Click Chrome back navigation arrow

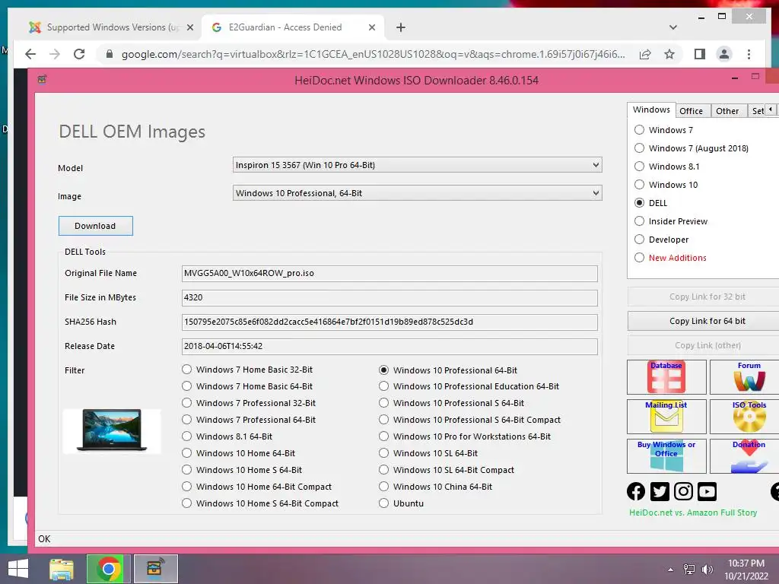point(30,54)
